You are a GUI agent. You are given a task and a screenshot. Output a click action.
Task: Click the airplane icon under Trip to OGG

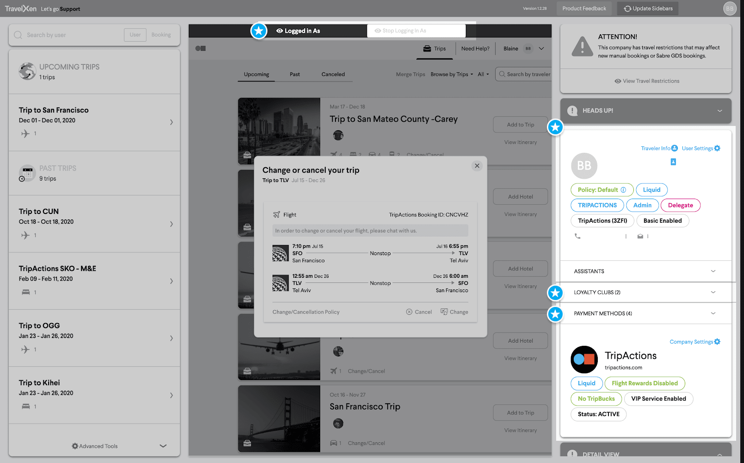tap(25, 350)
